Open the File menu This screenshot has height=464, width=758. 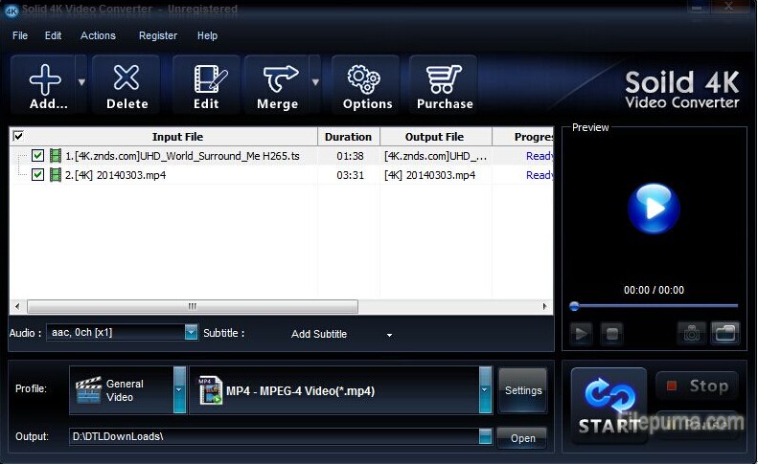coord(20,35)
